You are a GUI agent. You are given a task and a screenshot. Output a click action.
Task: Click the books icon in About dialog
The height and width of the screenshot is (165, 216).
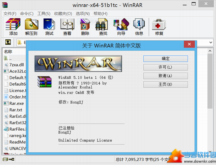(x=44, y=82)
